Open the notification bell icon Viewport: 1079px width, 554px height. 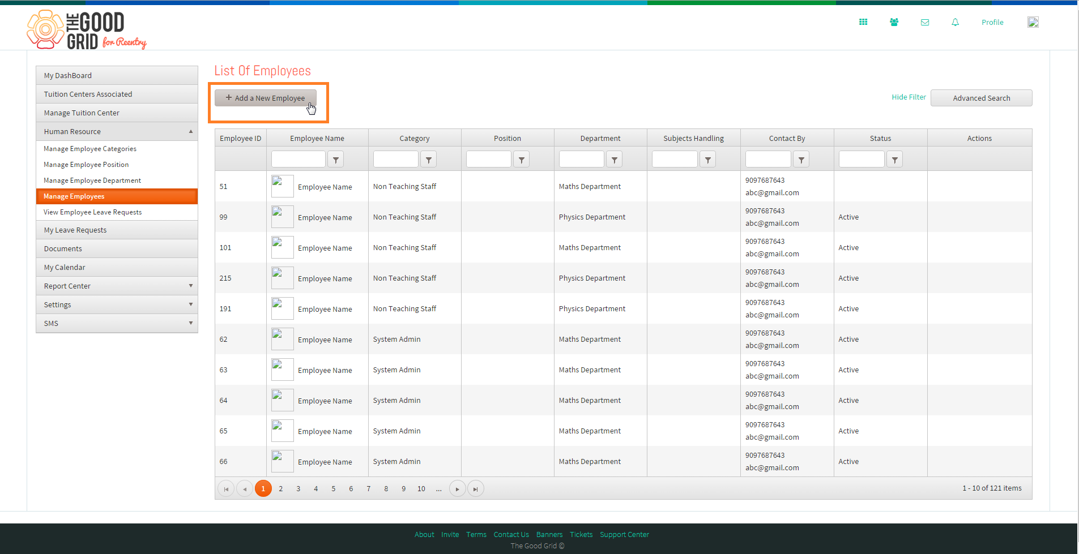tap(956, 22)
